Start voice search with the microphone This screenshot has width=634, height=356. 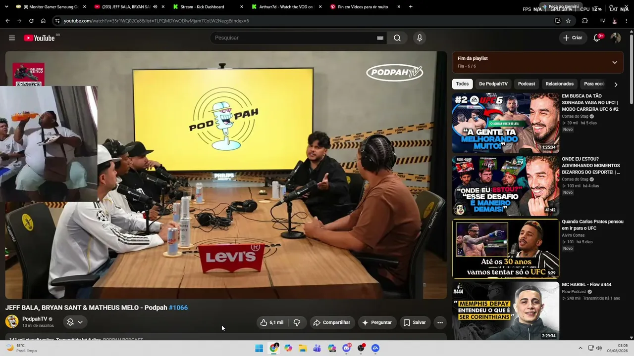pyautogui.click(x=420, y=38)
